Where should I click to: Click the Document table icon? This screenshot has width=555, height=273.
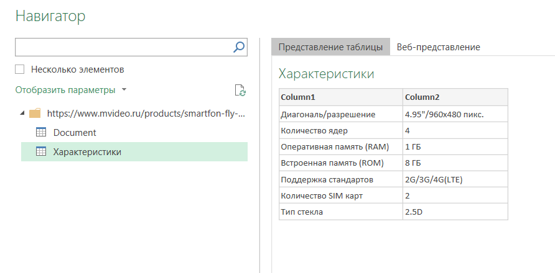click(x=42, y=132)
